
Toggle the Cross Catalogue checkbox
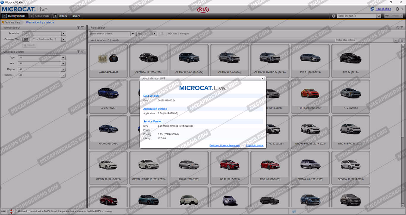169,34
